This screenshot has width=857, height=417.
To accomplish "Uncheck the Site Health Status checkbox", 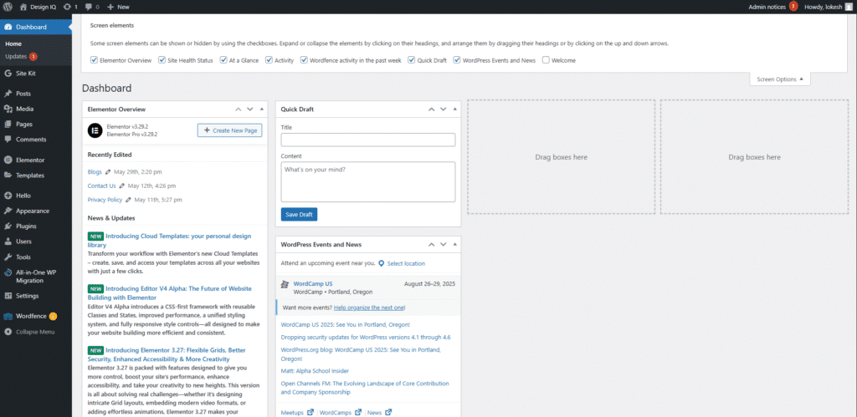I will [162, 60].
